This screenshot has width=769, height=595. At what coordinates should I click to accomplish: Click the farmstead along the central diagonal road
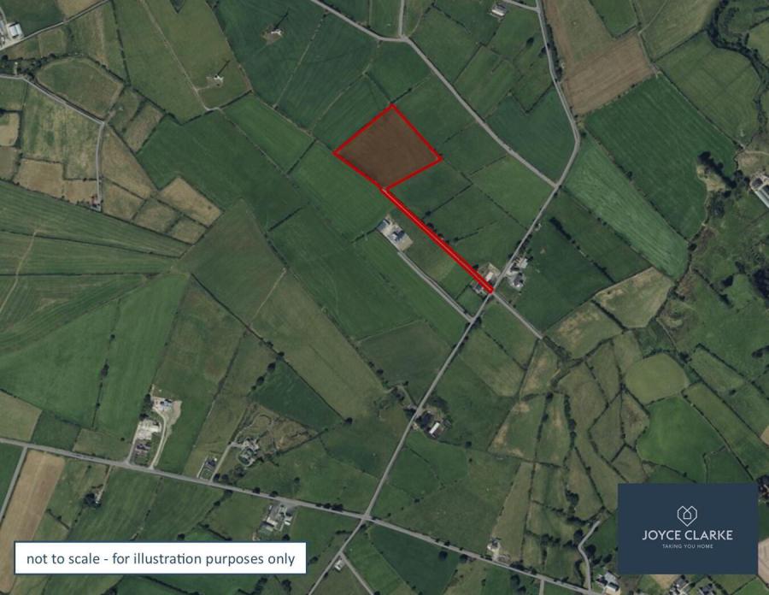pos(430,423)
